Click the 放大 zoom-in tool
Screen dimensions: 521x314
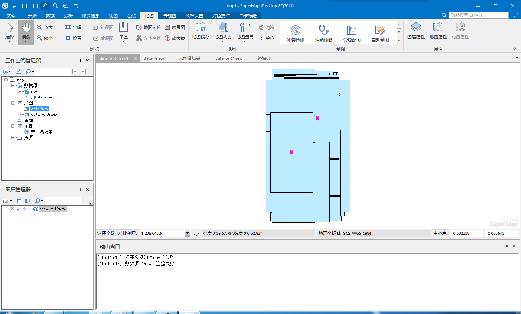[x=45, y=27]
